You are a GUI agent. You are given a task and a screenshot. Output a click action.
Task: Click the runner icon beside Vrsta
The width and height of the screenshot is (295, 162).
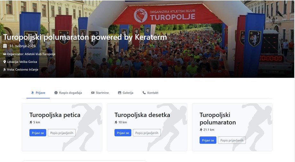(4, 69)
